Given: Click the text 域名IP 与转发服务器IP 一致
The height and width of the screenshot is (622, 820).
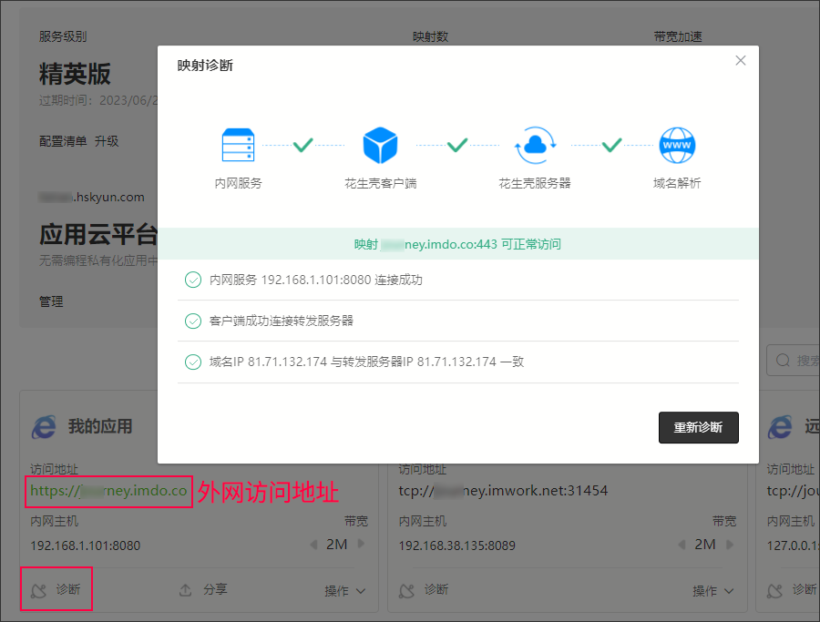Looking at the screenshot, I should click(x=366, y=362).
